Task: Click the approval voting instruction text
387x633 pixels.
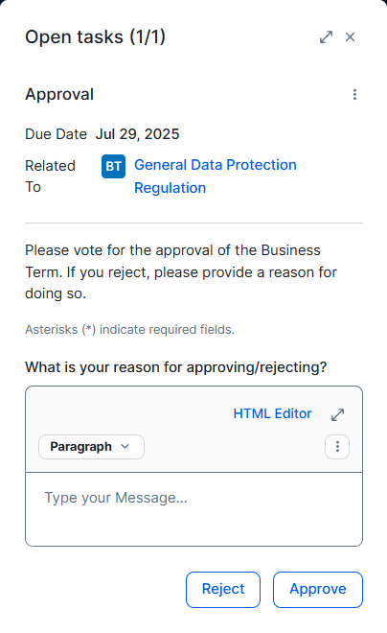Action: click(181, 272)
